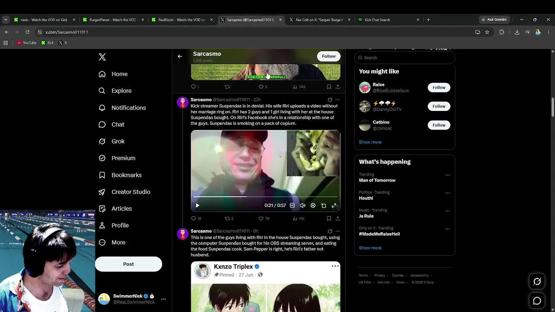The width and height of the screenshot is (555, 312).
Task: Show more trends under What's happening
Action: [x=370, y=248]
